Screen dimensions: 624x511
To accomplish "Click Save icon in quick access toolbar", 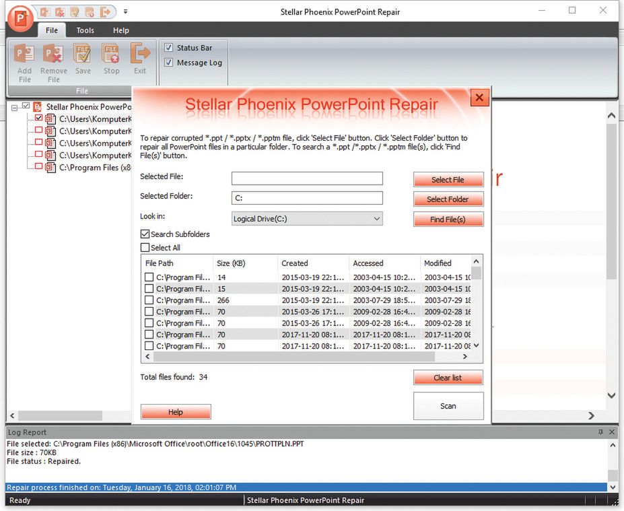I will click(x=75, y=12).
